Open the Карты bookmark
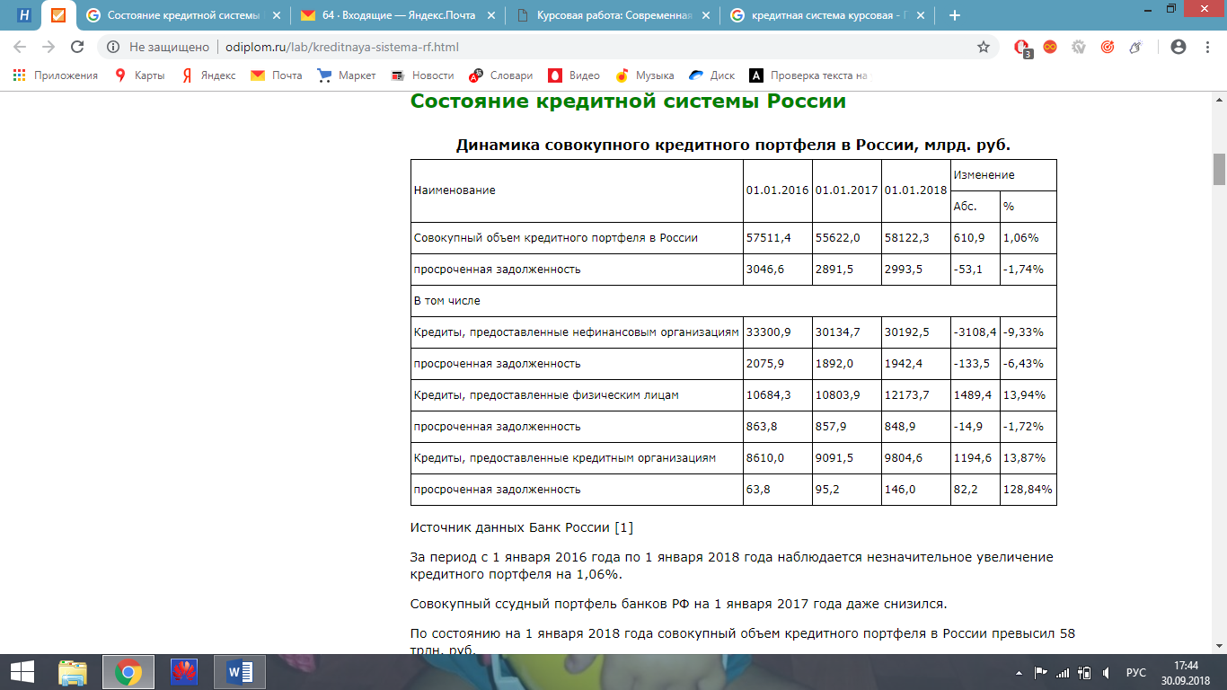This screenshot has height=690, width=1227. [140, 75]
